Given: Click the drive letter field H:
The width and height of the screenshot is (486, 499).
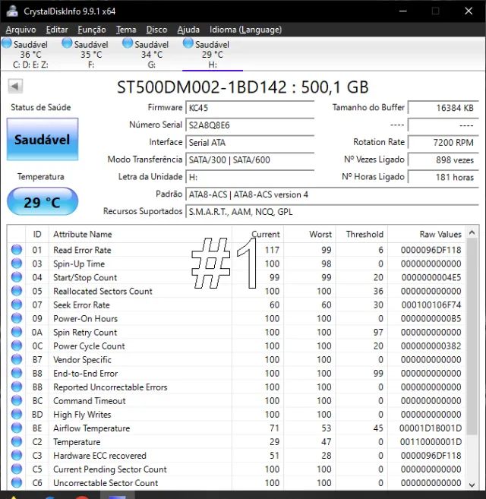Looking at the screenshot, I should pos(250,177).
